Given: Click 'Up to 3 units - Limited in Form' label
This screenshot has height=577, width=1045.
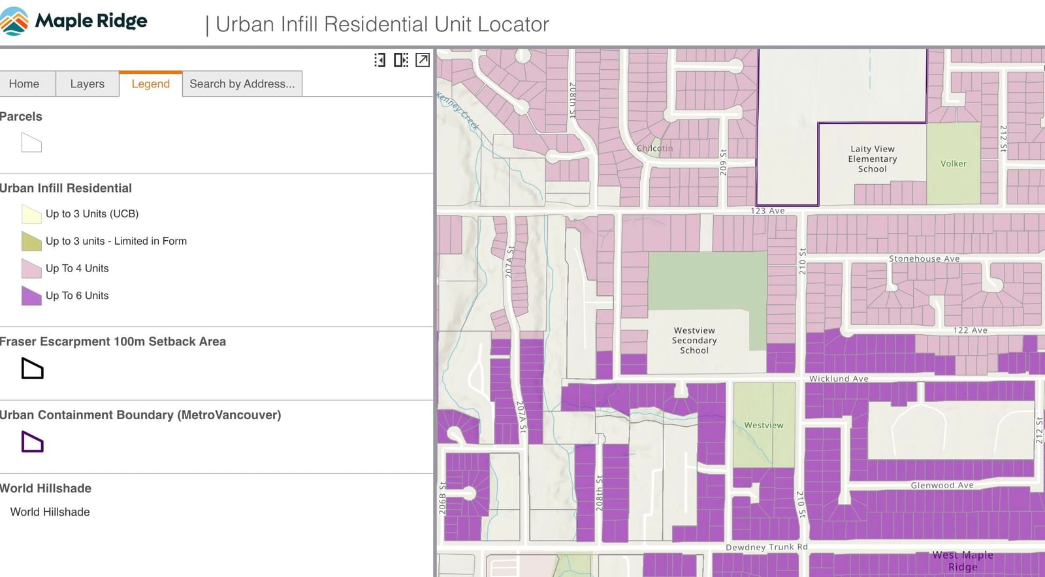Looking at the screenshot, I should point(116,241).
